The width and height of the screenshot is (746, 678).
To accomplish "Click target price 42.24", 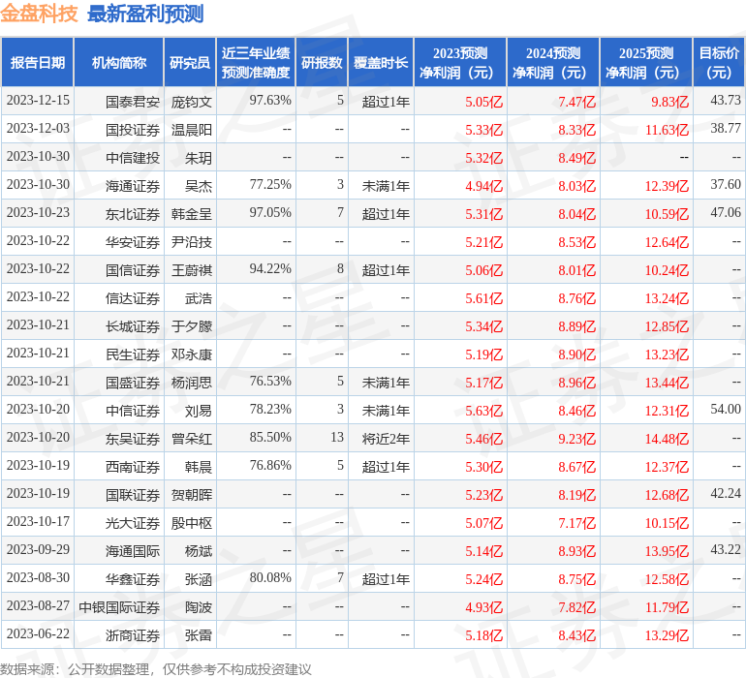I will click(x=726, y=493).
